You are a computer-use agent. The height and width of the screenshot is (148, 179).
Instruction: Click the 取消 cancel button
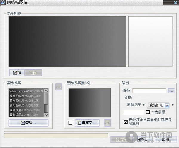point(165,140)
